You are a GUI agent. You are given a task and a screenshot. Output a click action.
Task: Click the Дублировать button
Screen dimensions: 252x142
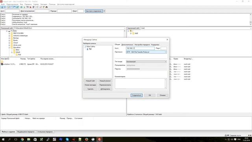(105, 89)
